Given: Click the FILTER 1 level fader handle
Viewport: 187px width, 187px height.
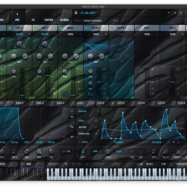Looking at the screenshot, I should (x=99, y=82).
